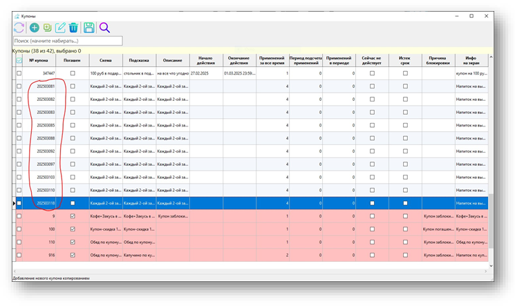The height and width of the screenshot is (306, 515).
Task: Click the copy coupon icon
Action: coord(47,28)
